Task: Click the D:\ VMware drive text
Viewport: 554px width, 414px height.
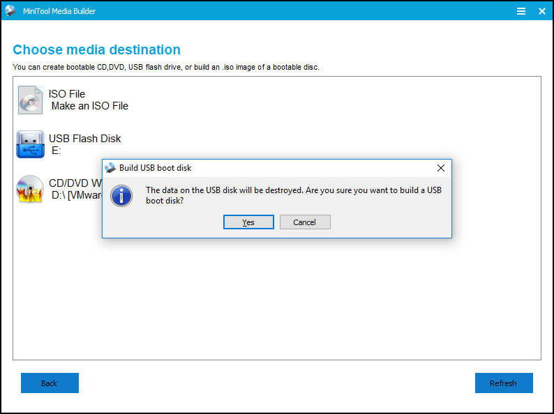Action: [x=77, y=195]
